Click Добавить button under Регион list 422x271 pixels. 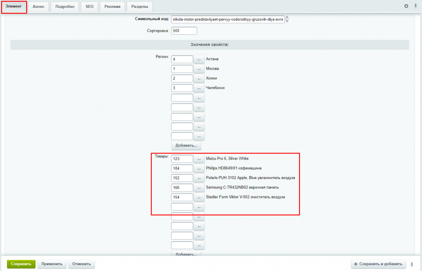[x=186, y=146]
